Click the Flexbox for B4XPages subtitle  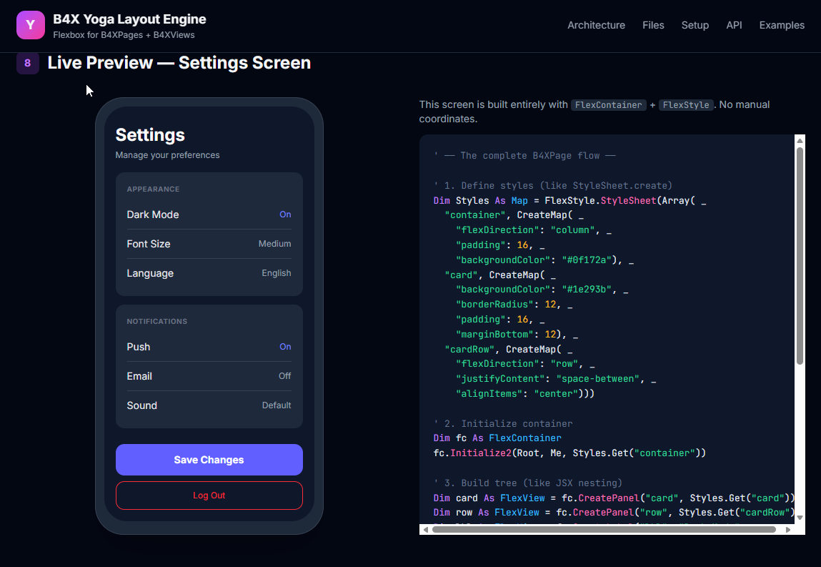pos(124,34)
